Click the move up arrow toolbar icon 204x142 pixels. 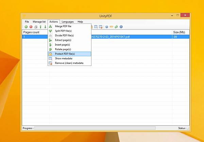[40, 27]
